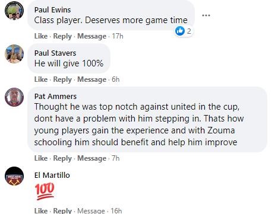The width and height of the screenshot is (278, 214).
Task: Open Paul Stavers' profile avatar
Action: click(14, 54)
